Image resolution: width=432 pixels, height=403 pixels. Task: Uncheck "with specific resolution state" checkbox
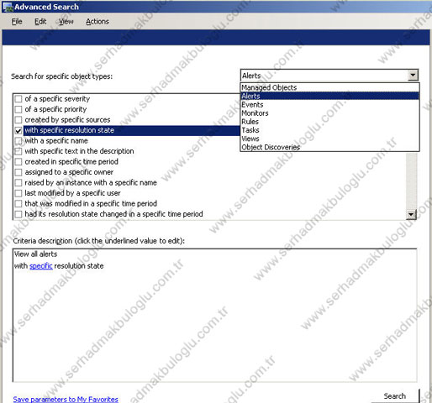(18, 130)
